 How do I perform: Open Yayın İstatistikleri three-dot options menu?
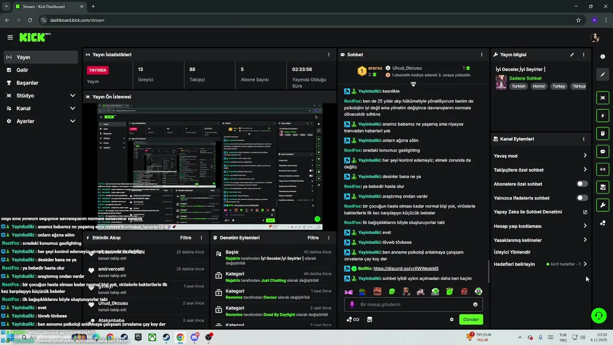point(329,55)
